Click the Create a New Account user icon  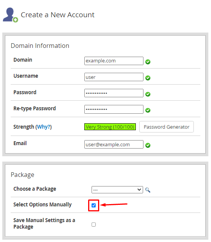click(10, 15)
